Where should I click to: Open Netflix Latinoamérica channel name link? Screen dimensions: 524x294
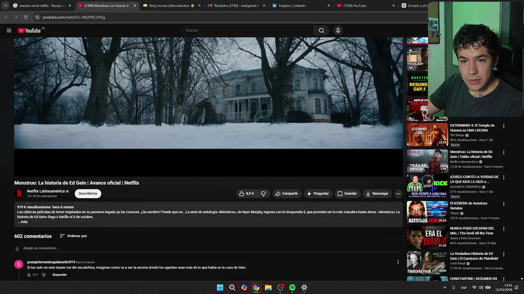[x=46, y=191]
